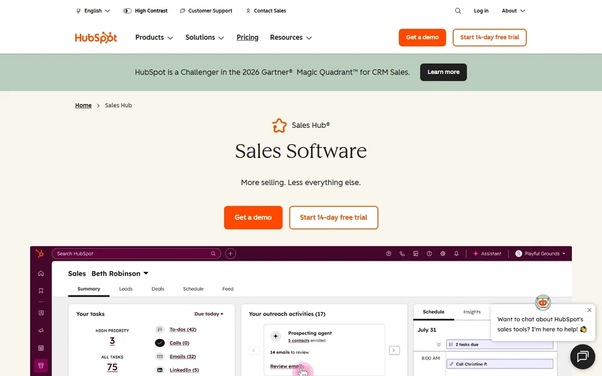Switch to the Feed tab
Image resolution: width=602 pixels, height=376 pixels.
[x=228, y=289]
